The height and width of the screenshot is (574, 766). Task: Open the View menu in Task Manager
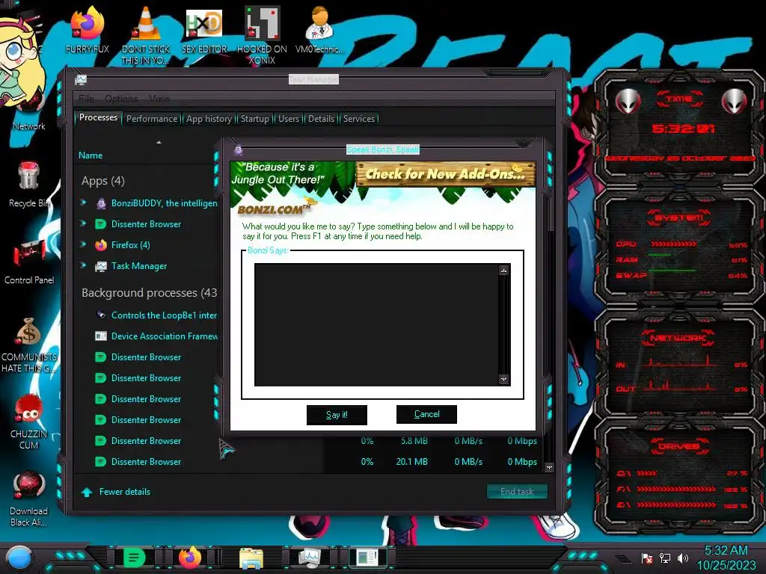click(x=159, y=99)
